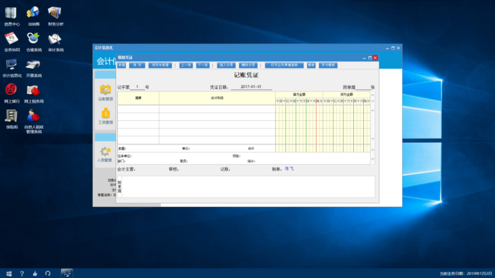Click the 审核 label

click(x=174, y=170)
